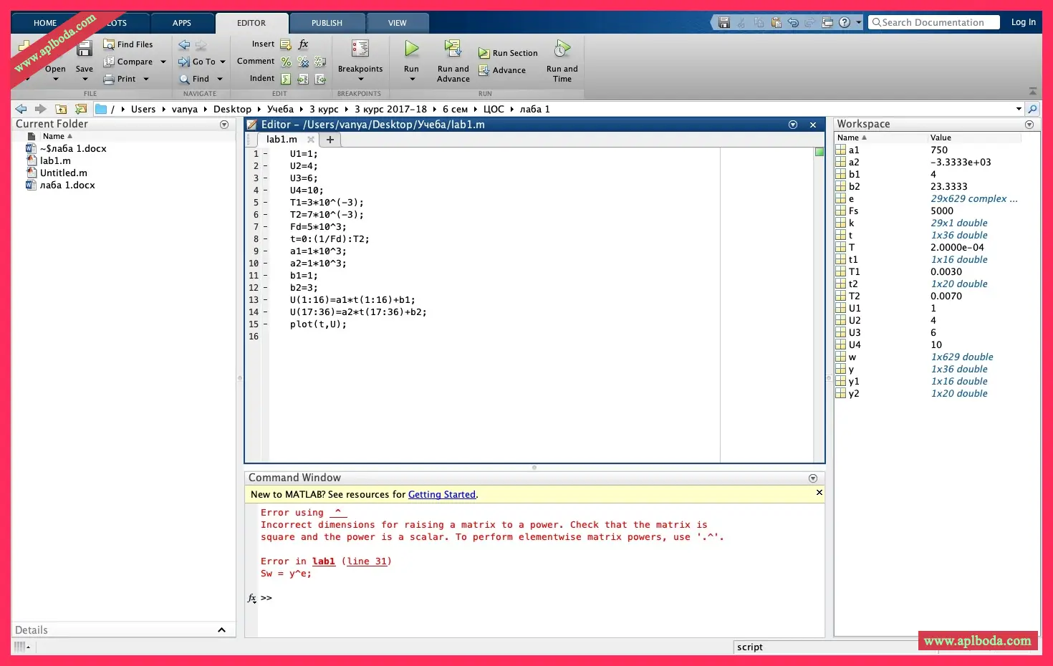Click the Run and Advance icon

pyautogui.click(x=453, y=49)
